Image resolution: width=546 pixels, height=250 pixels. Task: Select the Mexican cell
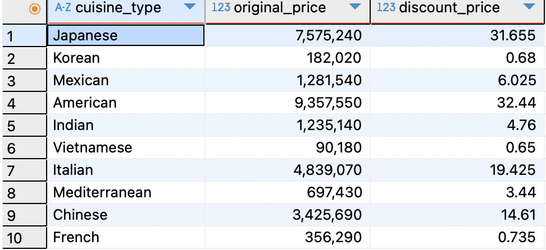click(126, 81)
